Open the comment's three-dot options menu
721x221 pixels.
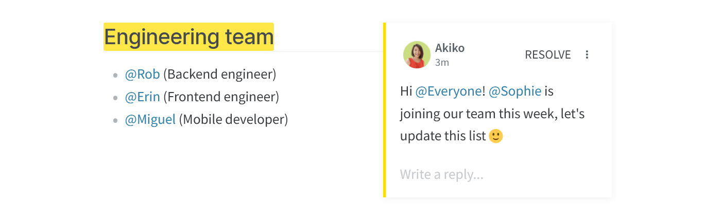[x=587, y=54]
